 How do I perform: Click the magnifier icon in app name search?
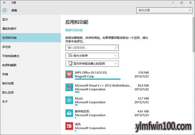(116, 48)
